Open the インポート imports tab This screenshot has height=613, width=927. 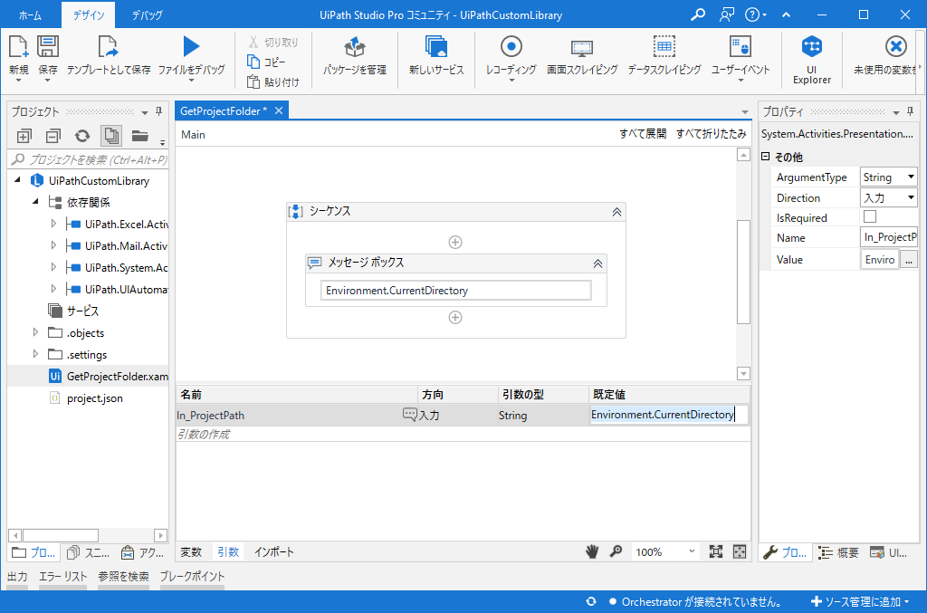(273, 552)
